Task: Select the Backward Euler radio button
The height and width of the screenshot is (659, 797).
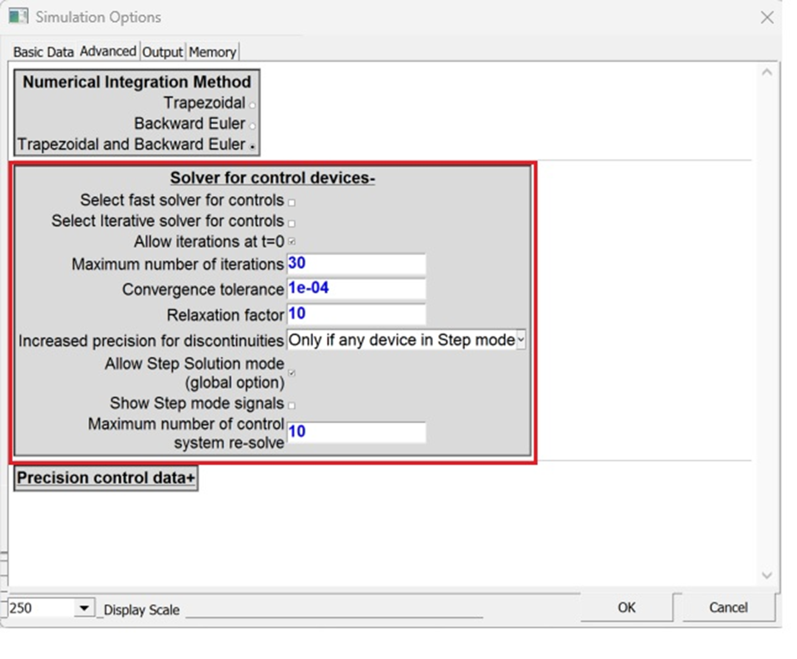Action: [252, 126]
